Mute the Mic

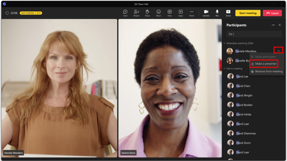(x=217, y=13)
